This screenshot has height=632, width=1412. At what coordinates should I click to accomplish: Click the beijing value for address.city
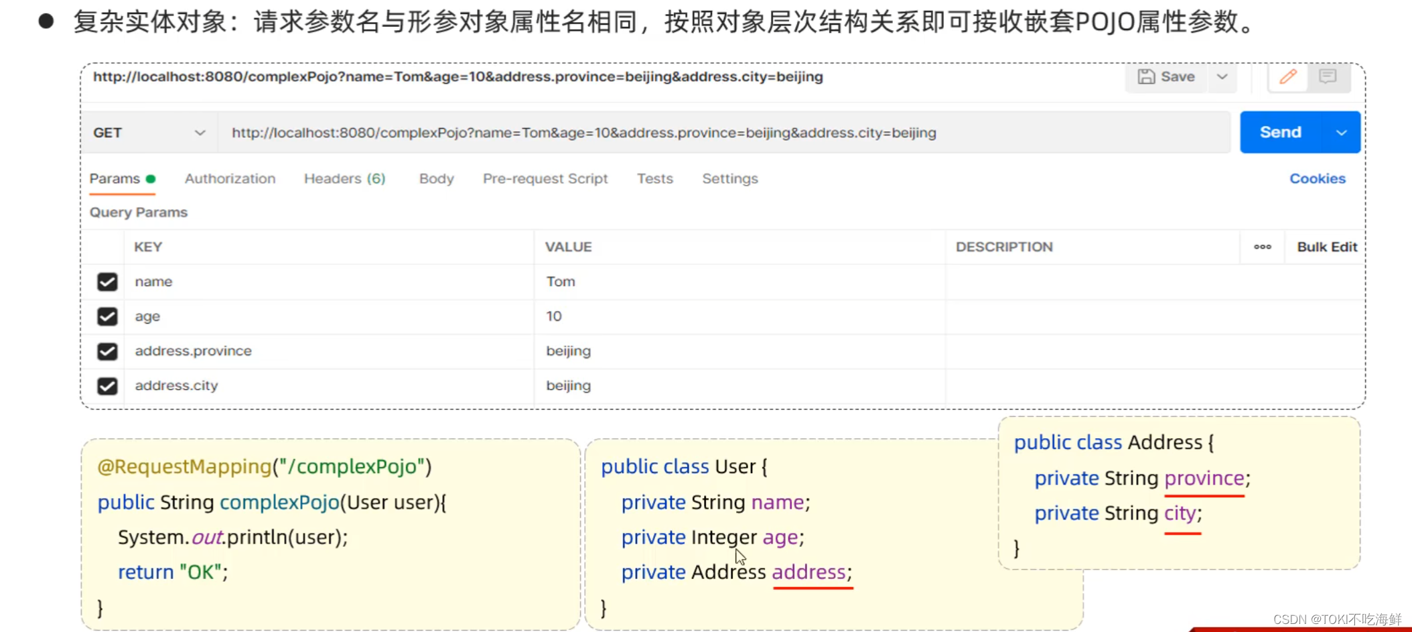tap(740, 386)
